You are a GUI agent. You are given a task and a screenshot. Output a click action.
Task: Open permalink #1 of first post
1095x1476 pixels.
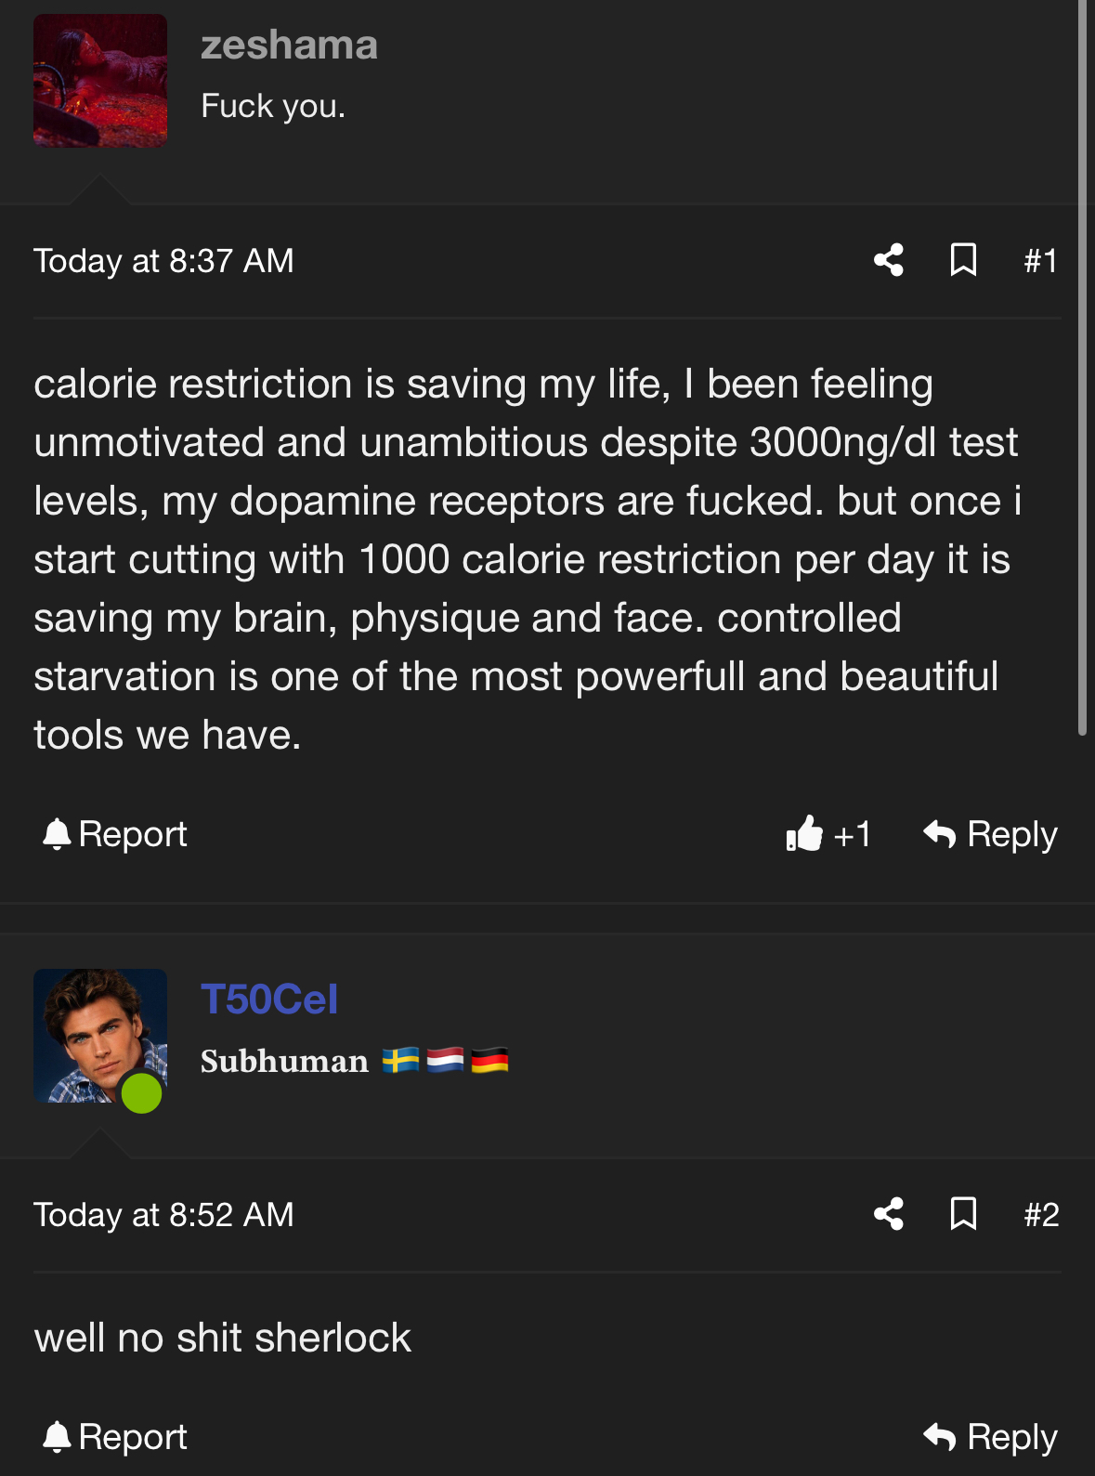[x=1041, y=261]
